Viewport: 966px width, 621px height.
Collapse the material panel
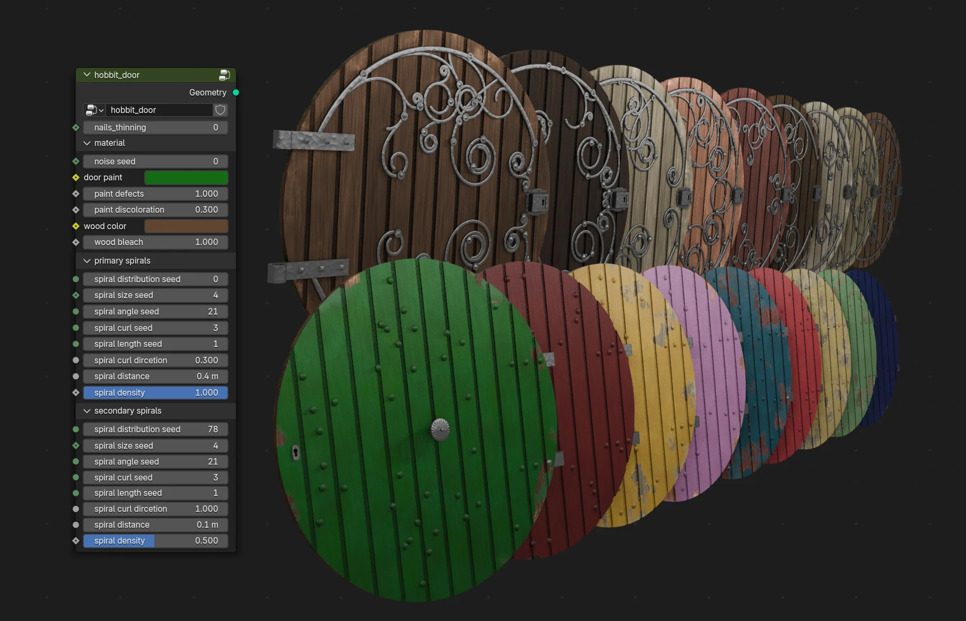tap(87, 143)
